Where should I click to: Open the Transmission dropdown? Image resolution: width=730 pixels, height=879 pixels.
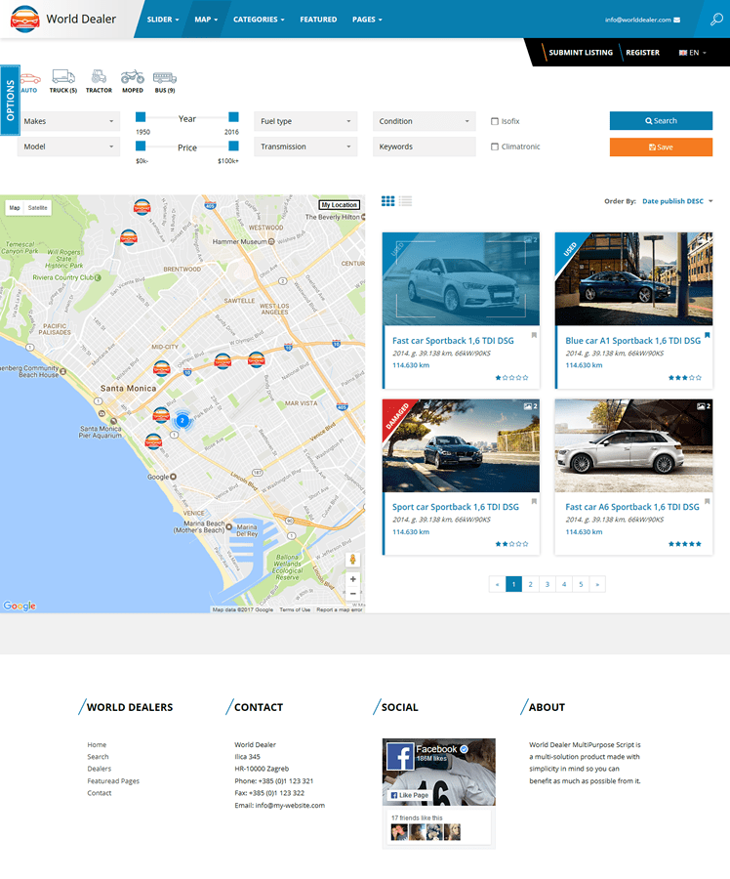pyautogui.click(x=305, y=146)
